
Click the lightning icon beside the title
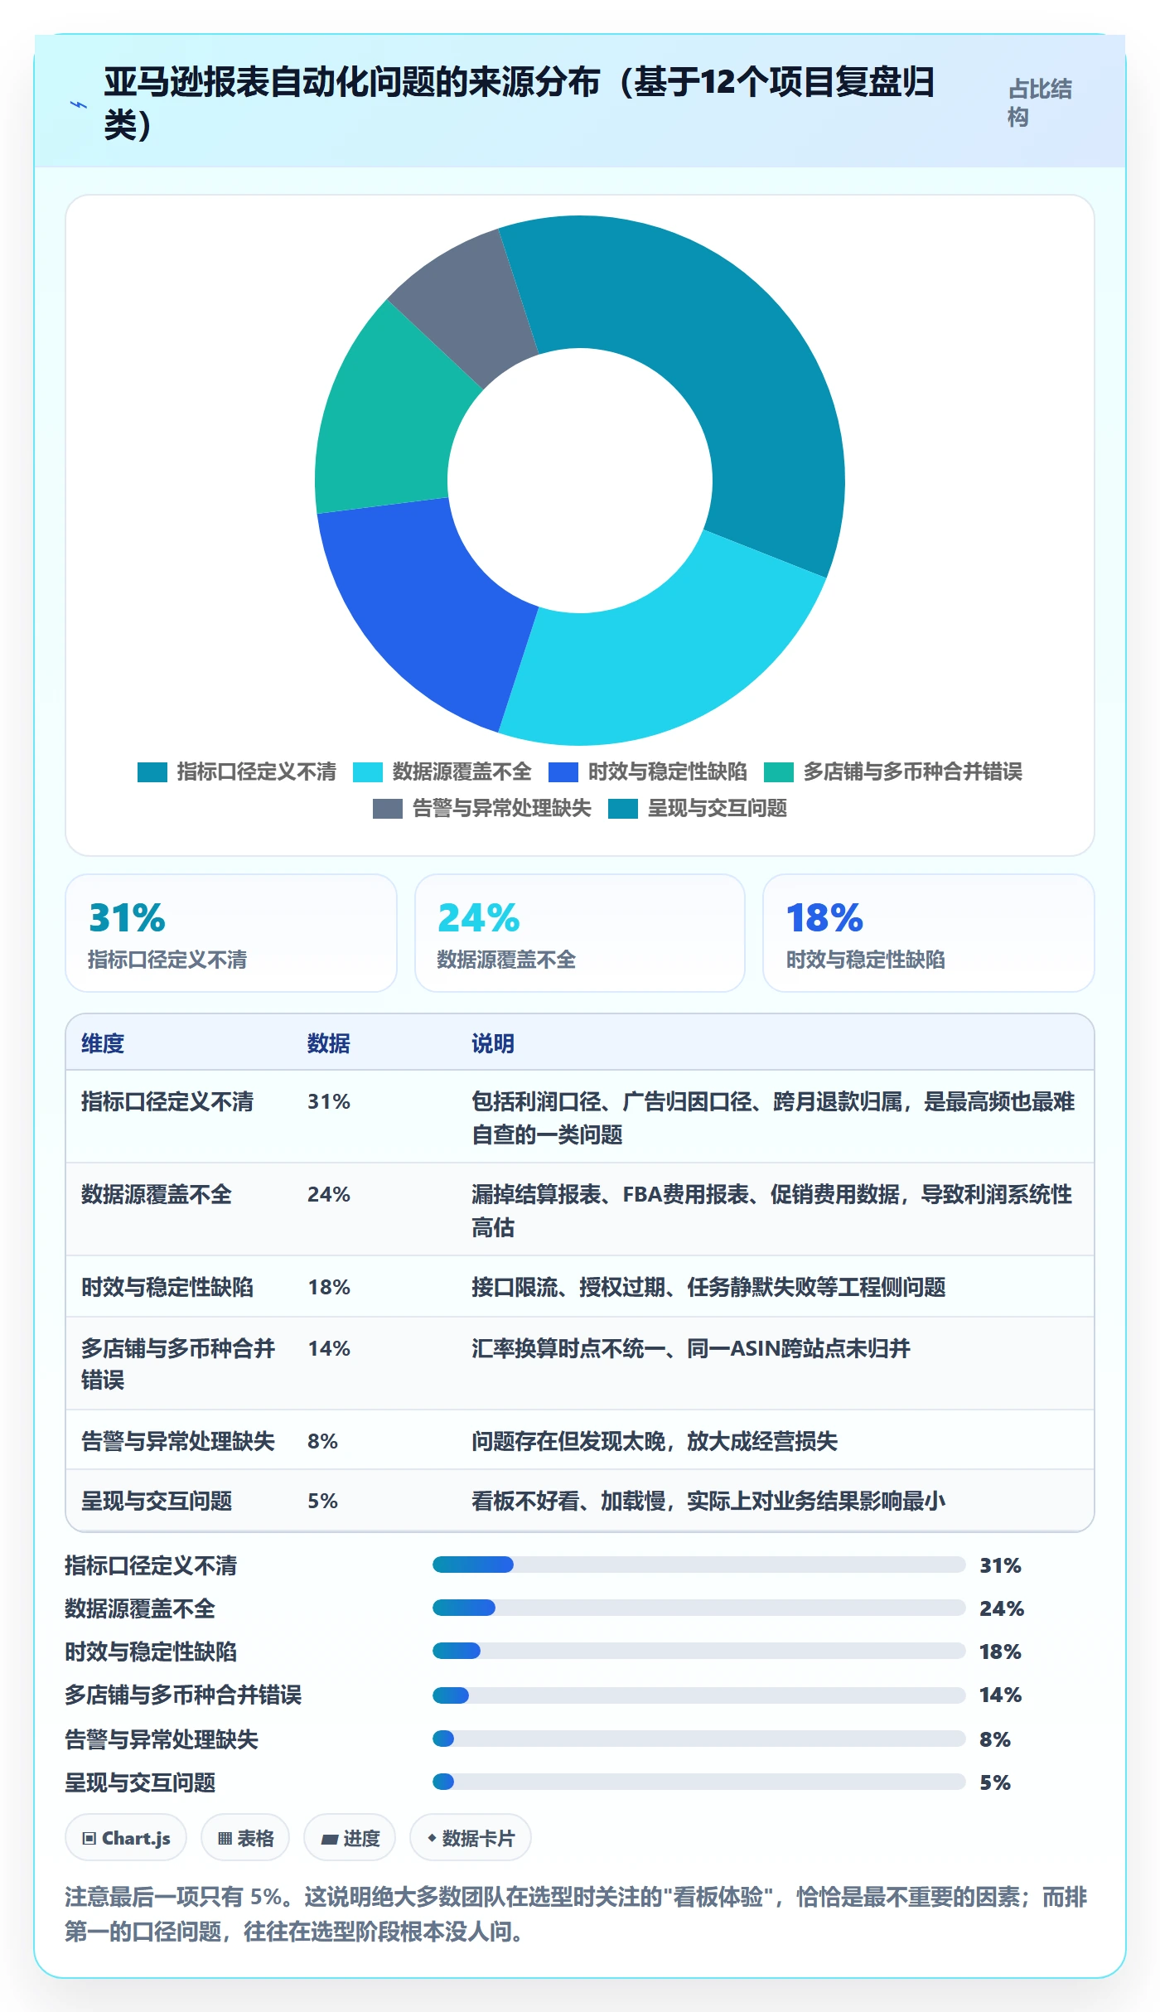point(79,104)
